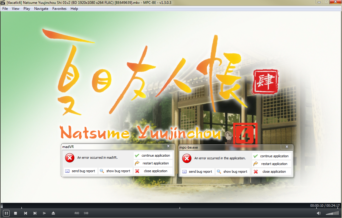Mute audio with the speaker icon

point(319,213)
